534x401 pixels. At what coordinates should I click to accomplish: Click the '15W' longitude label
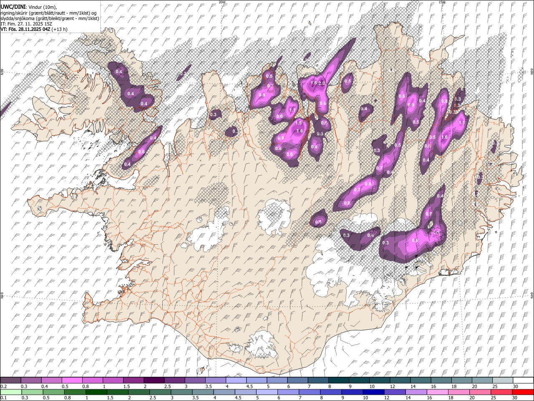pyautogui.click(x=442, y=2)
